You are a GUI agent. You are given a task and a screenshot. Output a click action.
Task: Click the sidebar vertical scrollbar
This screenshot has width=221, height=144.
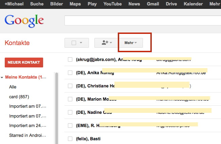click(57, 108)
